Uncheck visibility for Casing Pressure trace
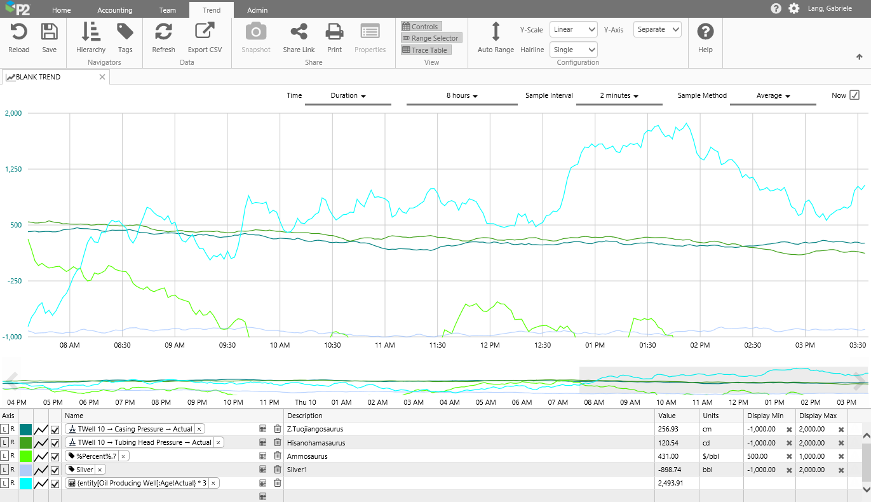 point(55,430)
